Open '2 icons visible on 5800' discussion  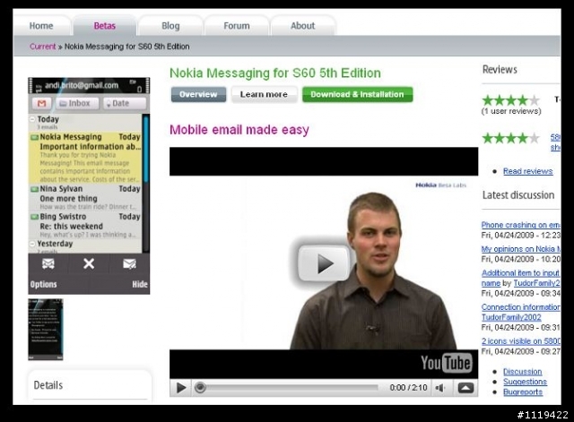pyautogui.click(x=520, y=341)
